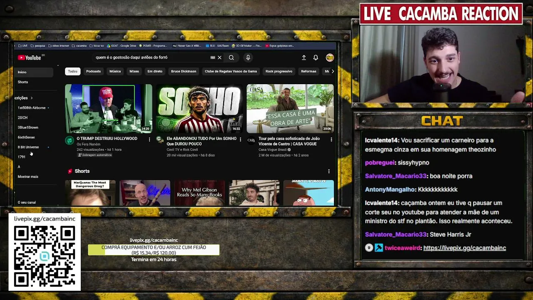Open the I Never Saw A Wild bookmark

coord(186,46)
